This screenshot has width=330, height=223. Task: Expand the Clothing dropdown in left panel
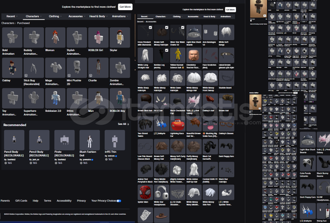coord(55,16)
